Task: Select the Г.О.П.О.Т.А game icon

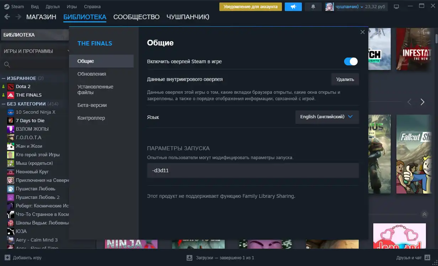Action: click(x=11, y=137)
